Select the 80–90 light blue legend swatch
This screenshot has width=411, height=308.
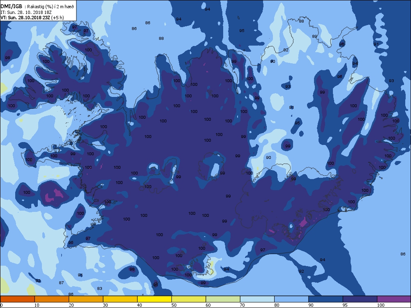[x=291, y=299]
